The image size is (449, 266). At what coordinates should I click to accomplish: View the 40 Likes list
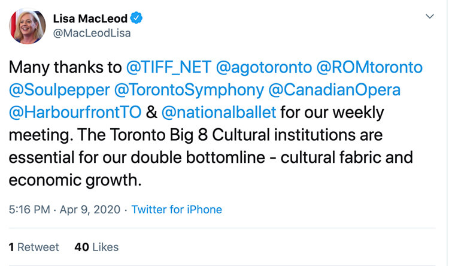(x=96, y=247)
